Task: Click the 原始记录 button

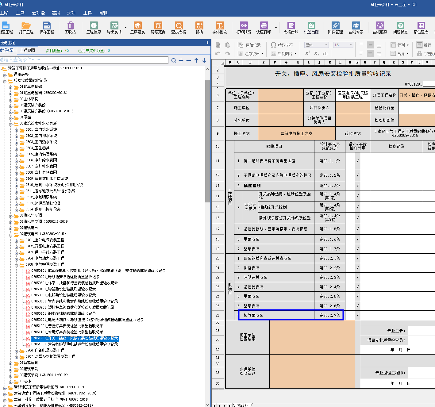Action: pyautogui.click(x=249, y=45)
